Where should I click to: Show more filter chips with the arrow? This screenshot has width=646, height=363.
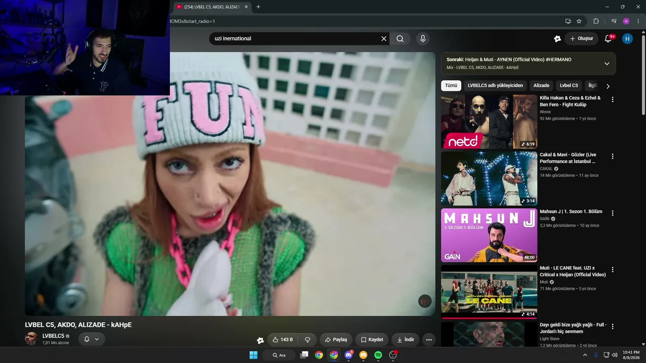point(608,86)
